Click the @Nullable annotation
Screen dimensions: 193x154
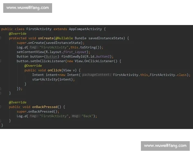tap(64, 38)
